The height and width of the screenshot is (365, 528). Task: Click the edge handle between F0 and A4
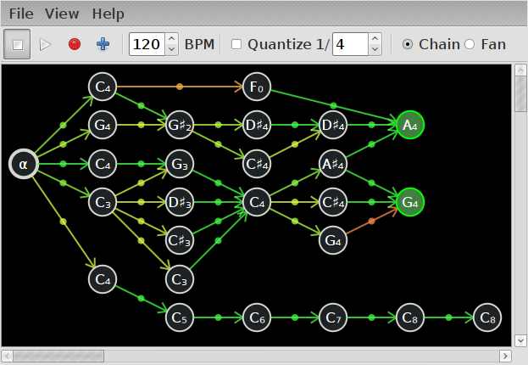[333, 106]
